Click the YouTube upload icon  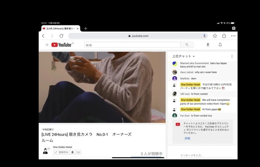click(x=208, y=45)
